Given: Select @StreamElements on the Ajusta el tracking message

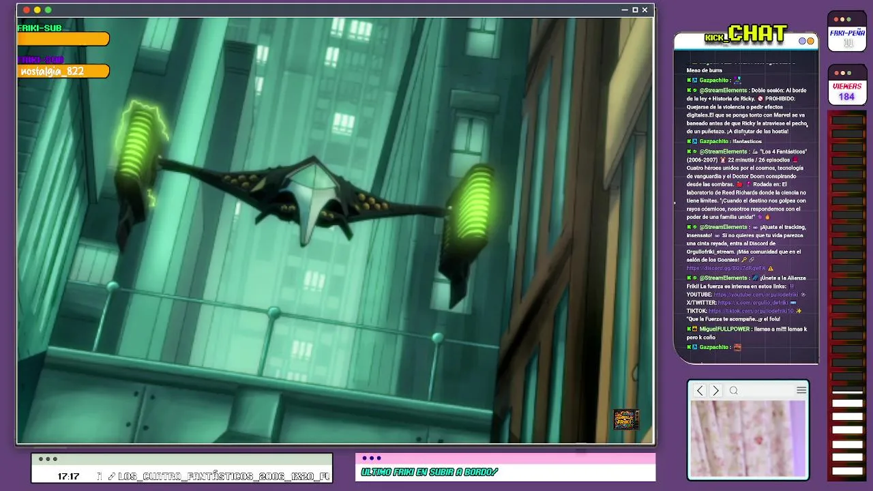Looking at the screenshot, I should tap(724, 227).
